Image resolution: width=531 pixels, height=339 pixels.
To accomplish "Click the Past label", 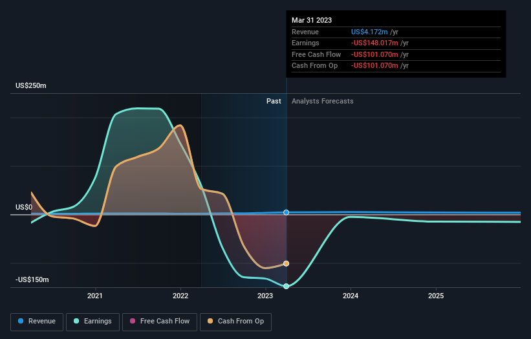I will [x=274, y=101].
